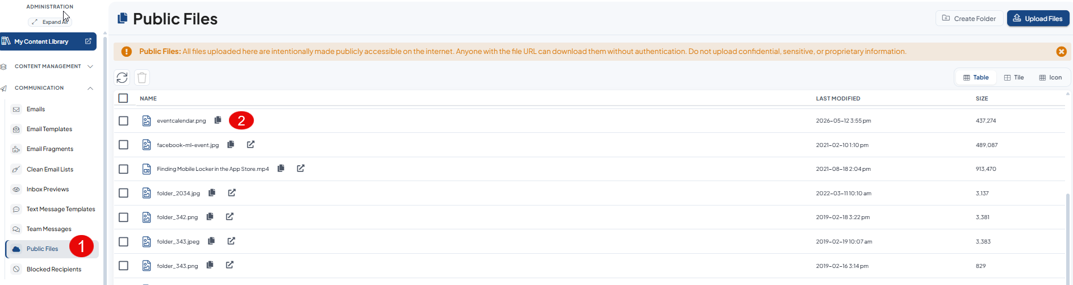The height and width of the screenshot is (285, 1073).
Task: Copy link icon for folder_2034.jpg
Action: (x=212, y=192)
